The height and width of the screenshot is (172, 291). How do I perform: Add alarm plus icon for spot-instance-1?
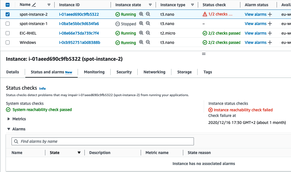click(x=270, y=24)
